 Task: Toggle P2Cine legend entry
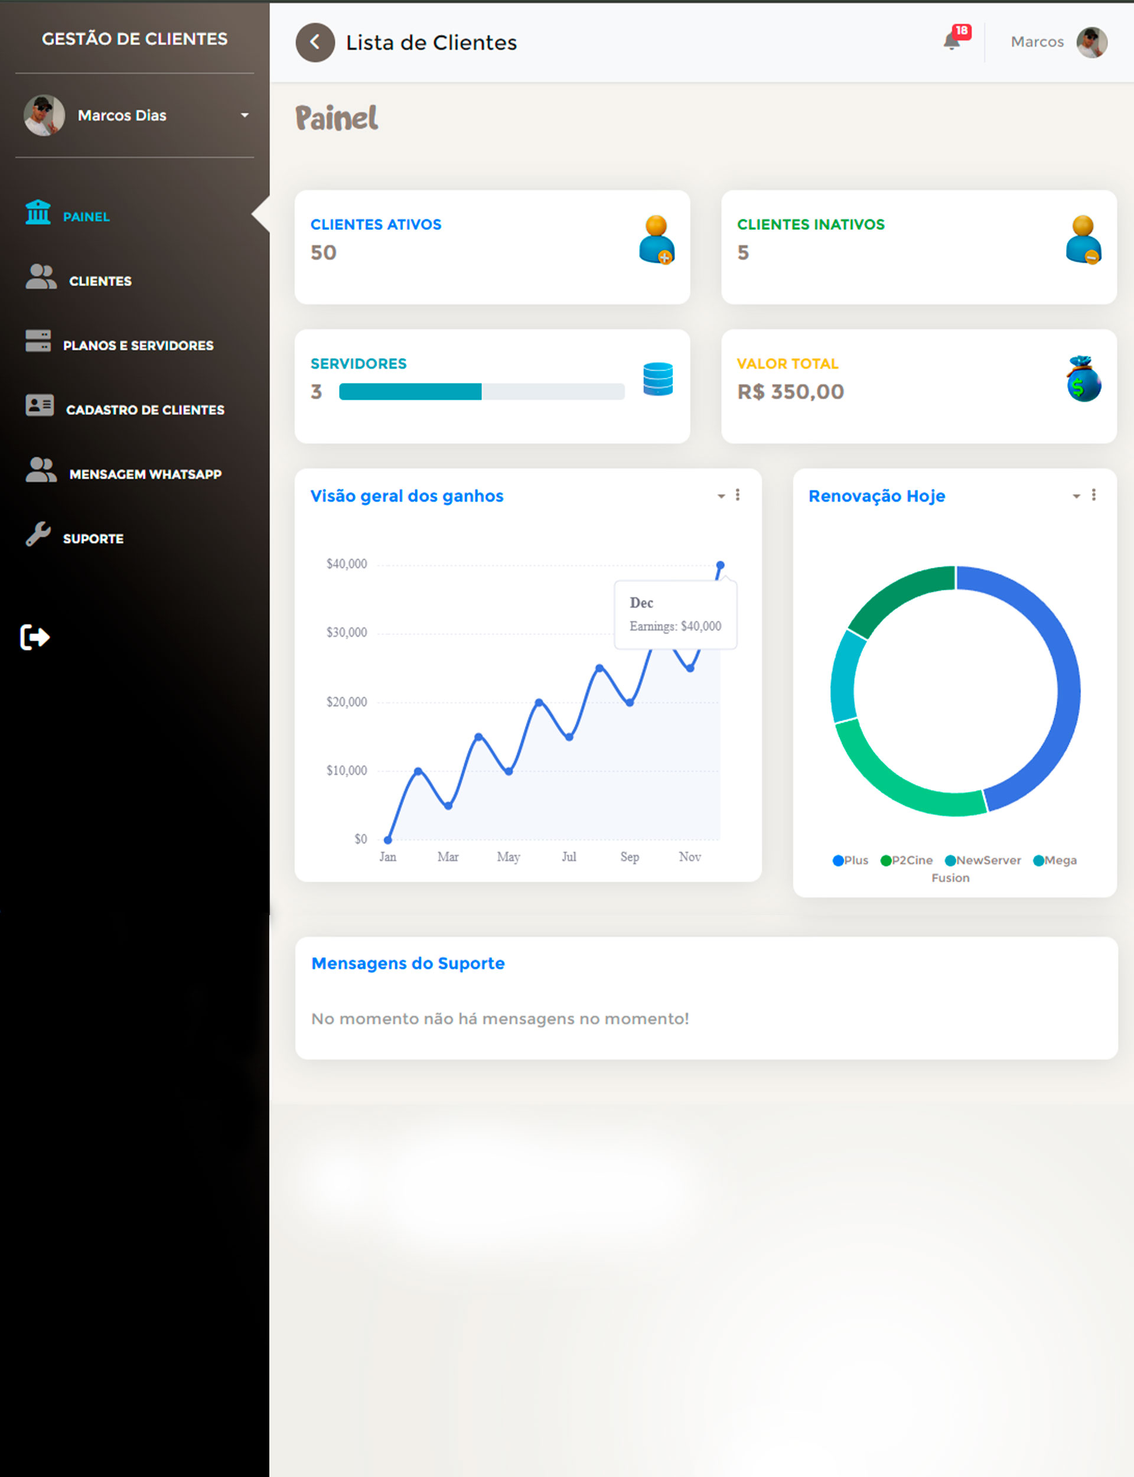pyautogui.click(x=907, y=861)
